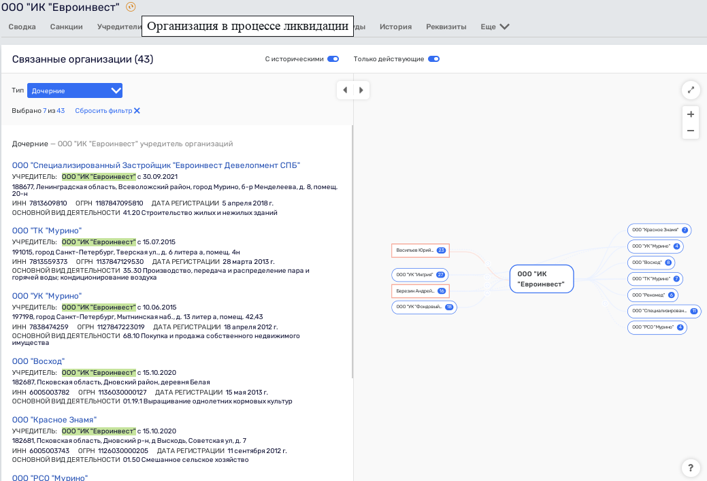Open the ООО "РСО "Мурино" list link
This screenshot has height=481, width=707.
point(50,478)
